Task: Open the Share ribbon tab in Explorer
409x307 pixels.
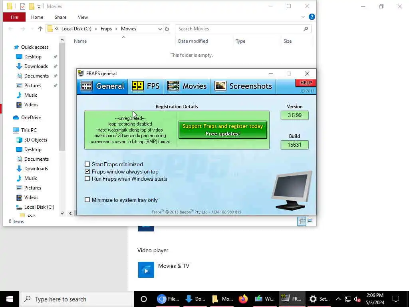Action: tap(60, 17)
